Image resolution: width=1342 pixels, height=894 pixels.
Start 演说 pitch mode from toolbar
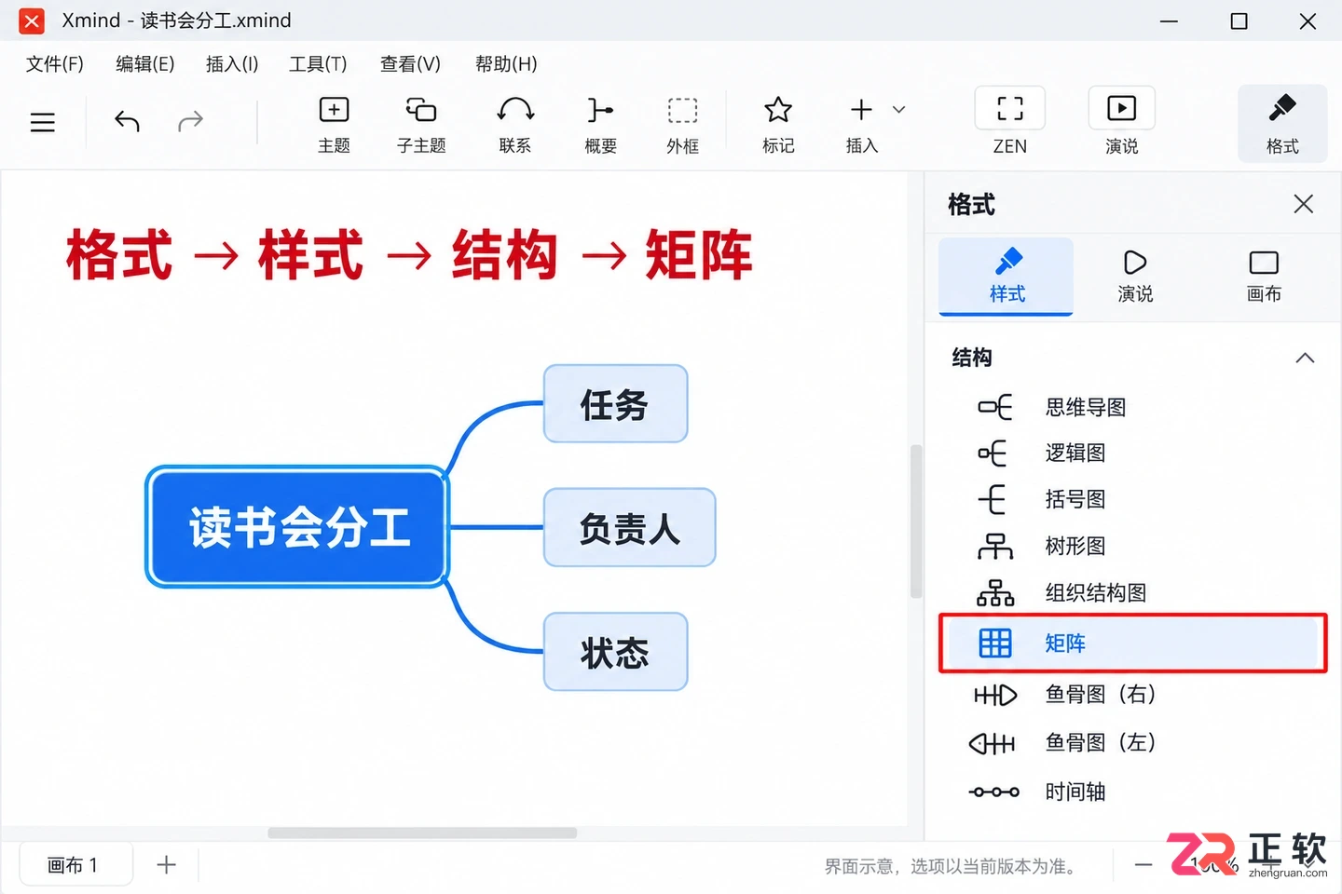pyautogui.click(x=1122, y=122)
